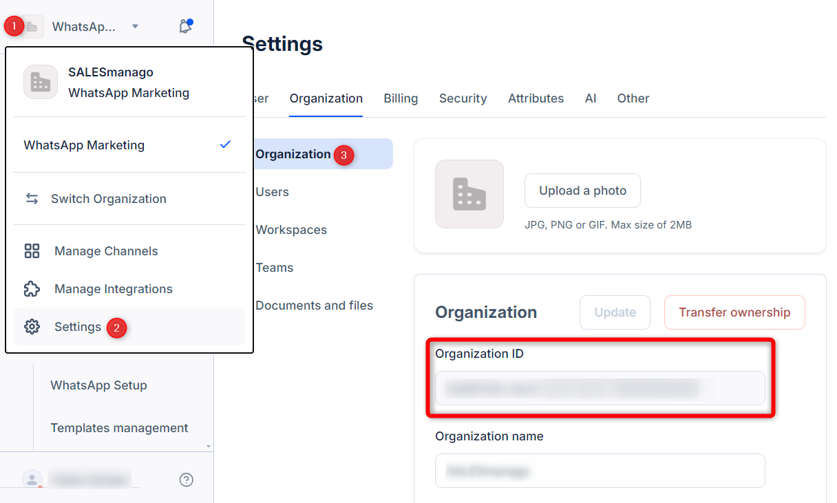This screenshot has height=503, width=837.
Task: Click the 'Organization ID' label
Action: [479, 354]
